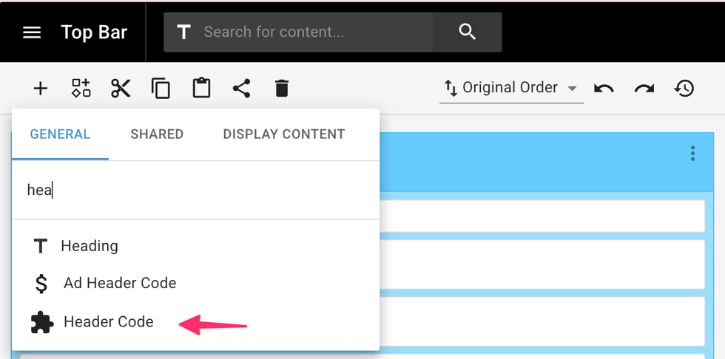
Task: Click the copy icon
Action: pyautogui.click(x=161, y=89)
